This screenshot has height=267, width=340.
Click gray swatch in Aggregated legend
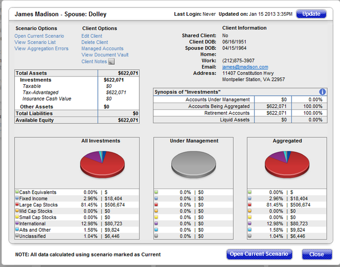[249, 236]
